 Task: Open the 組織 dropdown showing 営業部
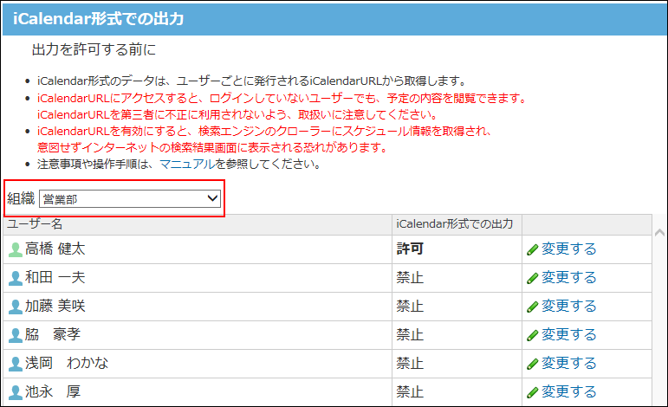coord(130,199)
